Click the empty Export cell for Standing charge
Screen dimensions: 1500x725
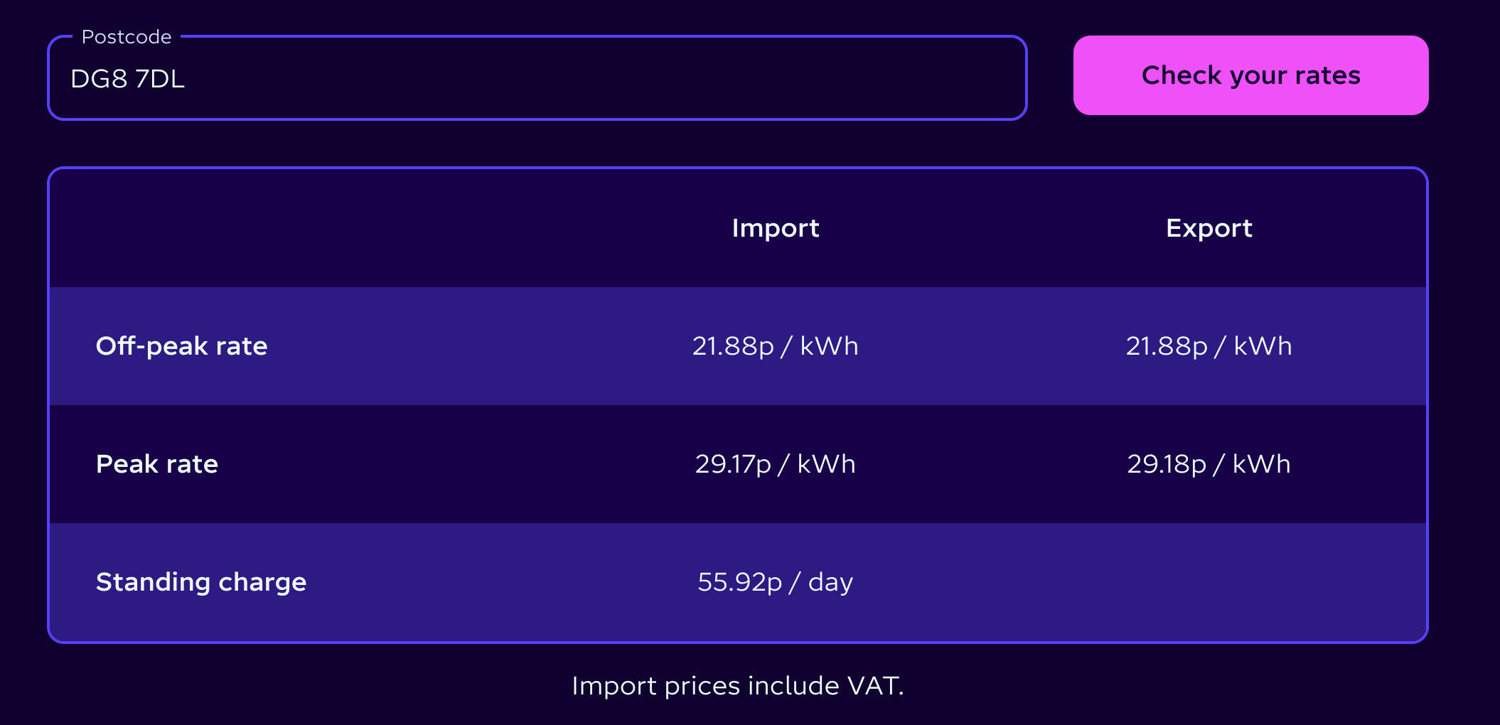1209,582
